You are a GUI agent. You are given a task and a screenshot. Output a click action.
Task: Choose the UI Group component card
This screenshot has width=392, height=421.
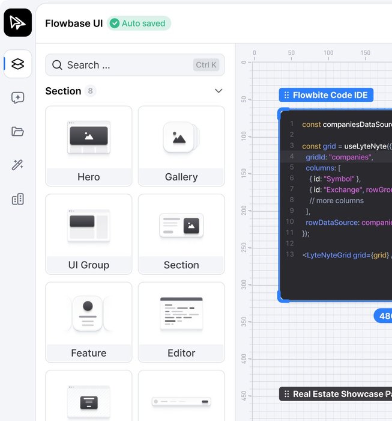point(89,234)
